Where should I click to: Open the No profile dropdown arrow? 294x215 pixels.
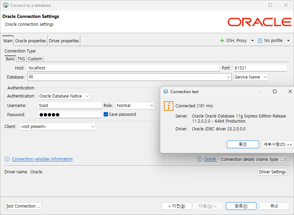288,41
